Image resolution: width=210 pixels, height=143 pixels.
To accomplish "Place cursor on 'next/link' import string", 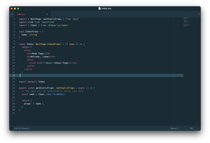I will tap(48, 22).
